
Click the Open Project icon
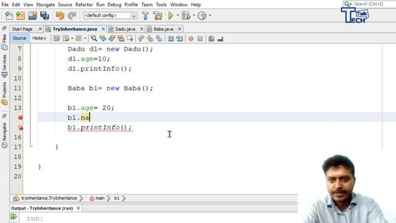33,15
